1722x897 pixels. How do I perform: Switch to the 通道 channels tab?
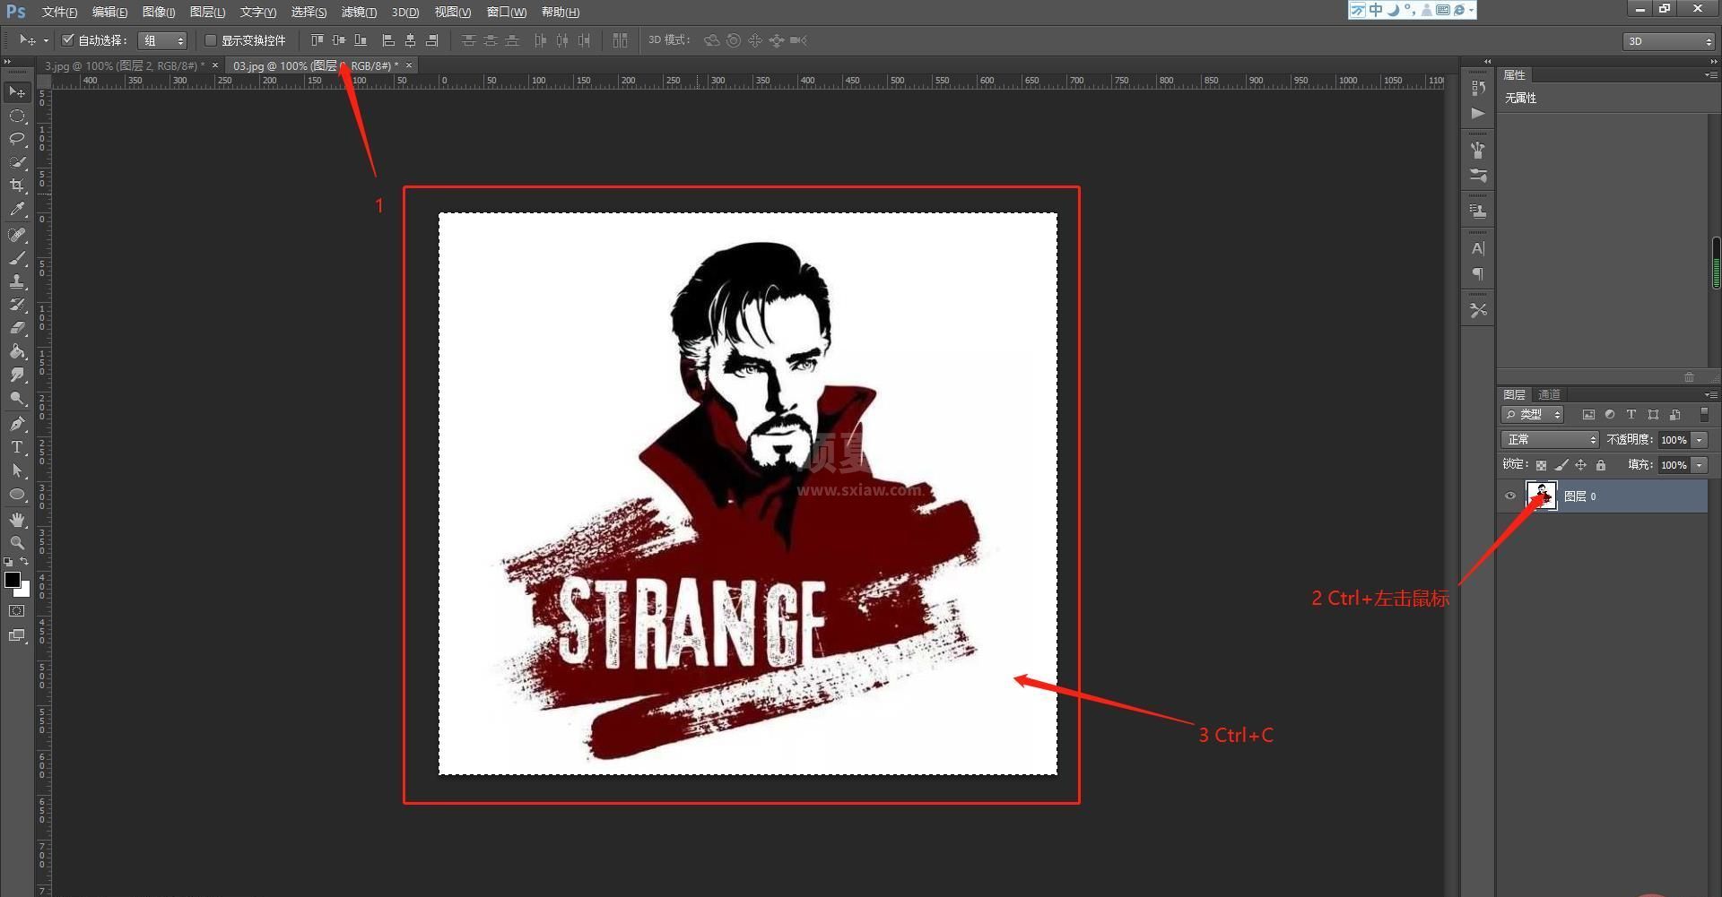[x=1550, y=395]
